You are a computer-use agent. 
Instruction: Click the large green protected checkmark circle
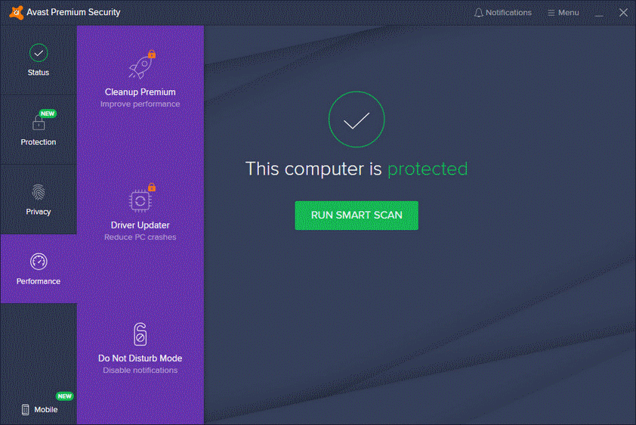(x=356, y=119)
